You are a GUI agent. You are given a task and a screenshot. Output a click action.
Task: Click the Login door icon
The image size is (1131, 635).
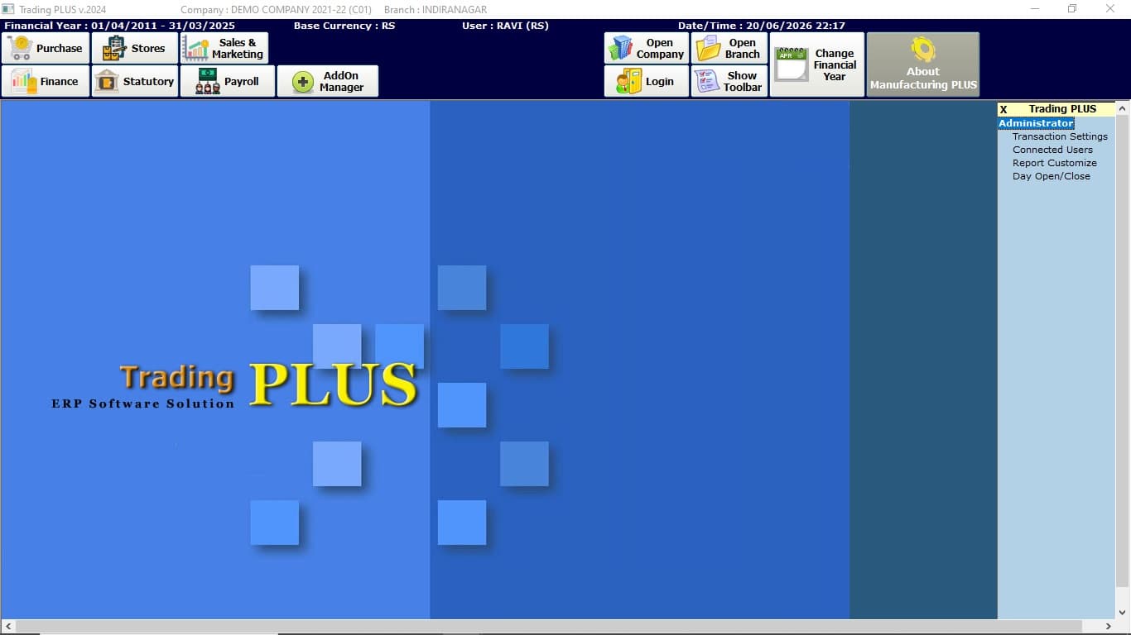pos(628,81)
